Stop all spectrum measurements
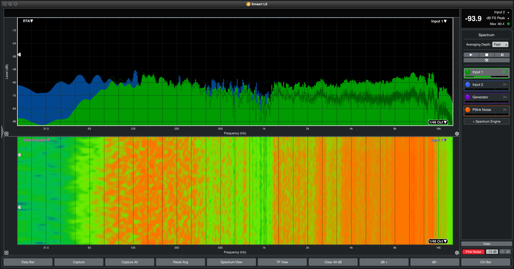Viewport: 514px width, 269px height. (x=487, y=55)
